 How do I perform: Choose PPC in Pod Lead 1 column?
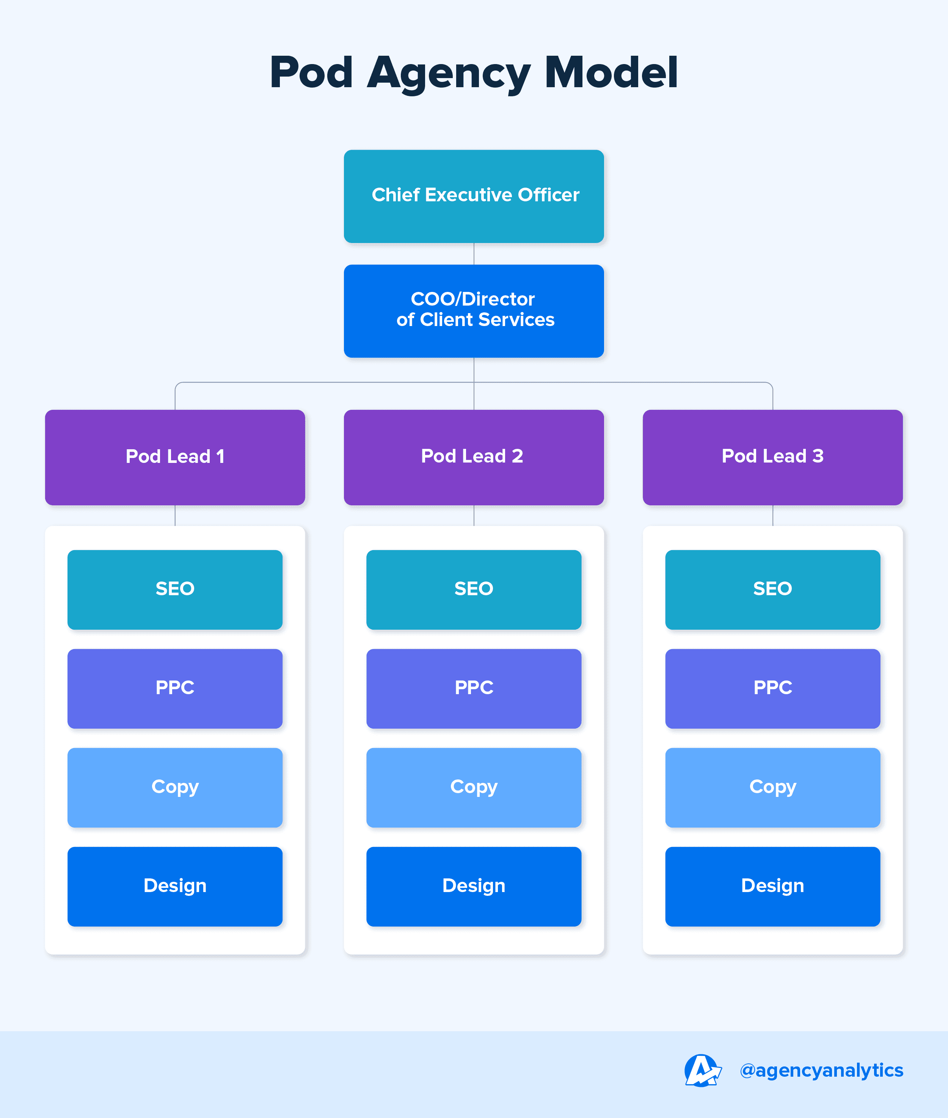pyautogui.click(x=175, y=688)
